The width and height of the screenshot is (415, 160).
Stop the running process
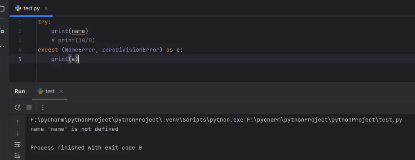29,107
